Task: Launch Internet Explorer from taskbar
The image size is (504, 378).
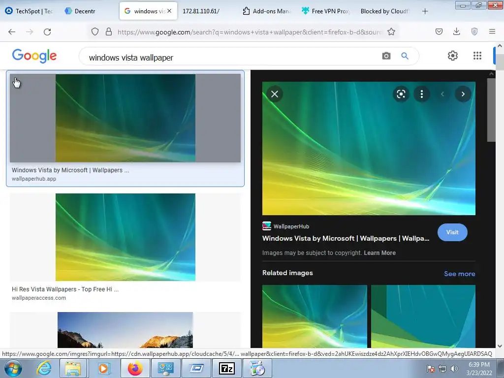Action: (44, 368)
